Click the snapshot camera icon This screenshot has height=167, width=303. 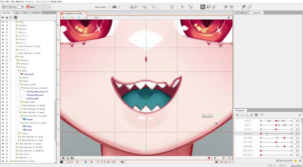(63, 158)
